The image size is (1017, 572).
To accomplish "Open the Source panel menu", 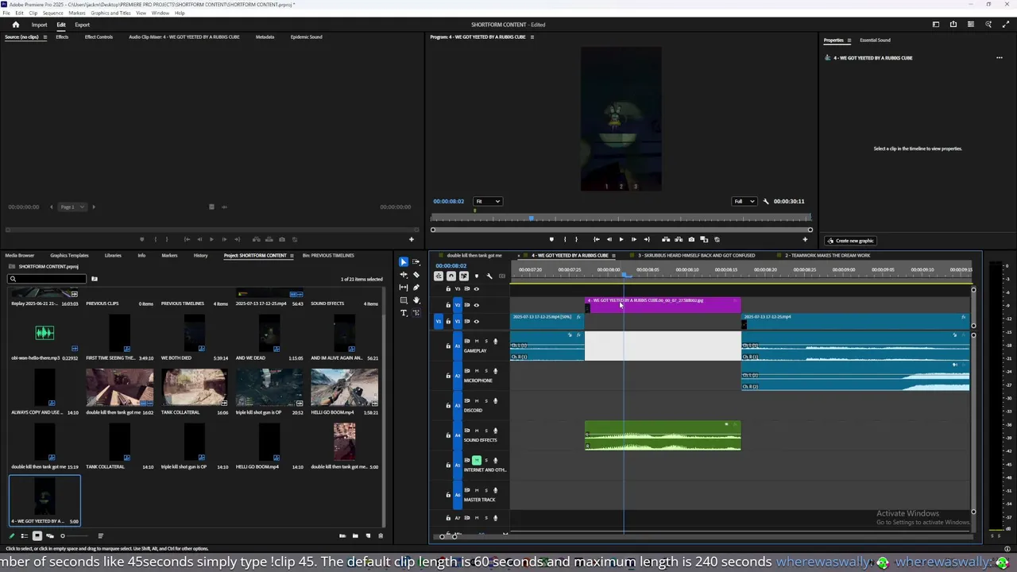I will (x=44, y=37).
